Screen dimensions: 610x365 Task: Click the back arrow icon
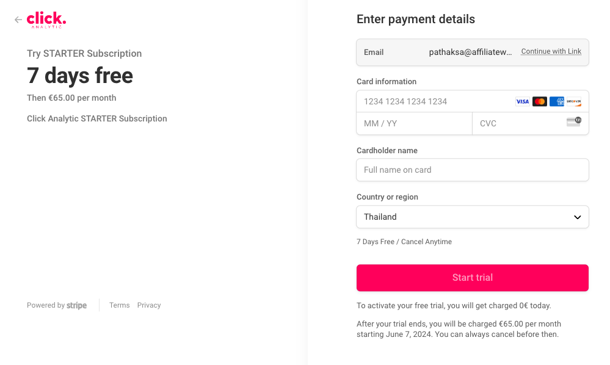tap(18, 20)
